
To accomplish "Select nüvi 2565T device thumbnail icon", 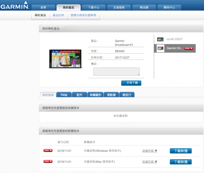I will (160, 39).
